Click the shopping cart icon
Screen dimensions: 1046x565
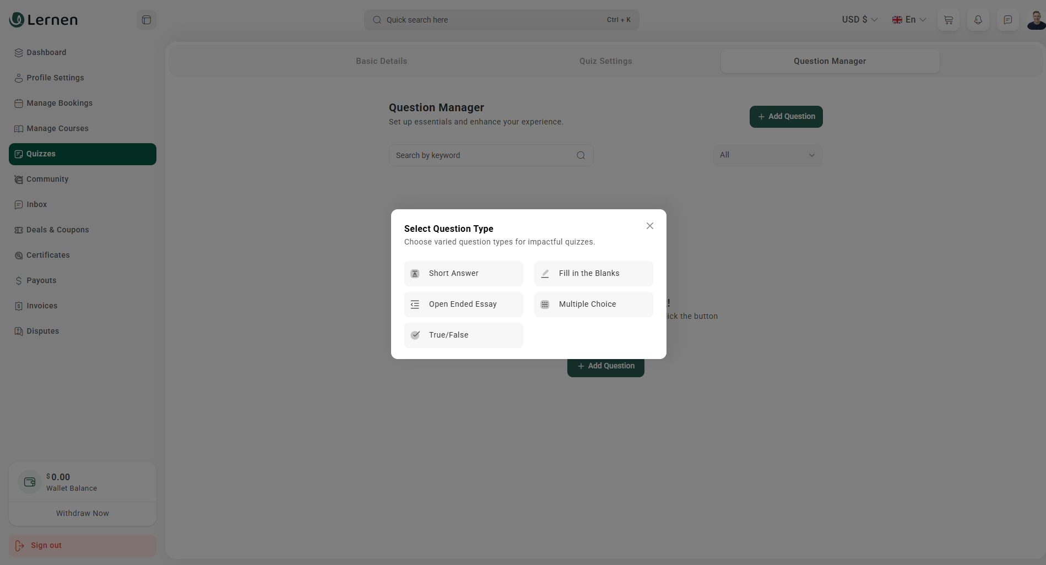click(x=948, y=20)
